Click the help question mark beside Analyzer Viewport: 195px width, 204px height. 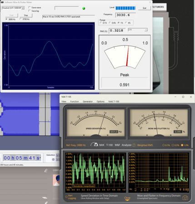coord(134,145)
